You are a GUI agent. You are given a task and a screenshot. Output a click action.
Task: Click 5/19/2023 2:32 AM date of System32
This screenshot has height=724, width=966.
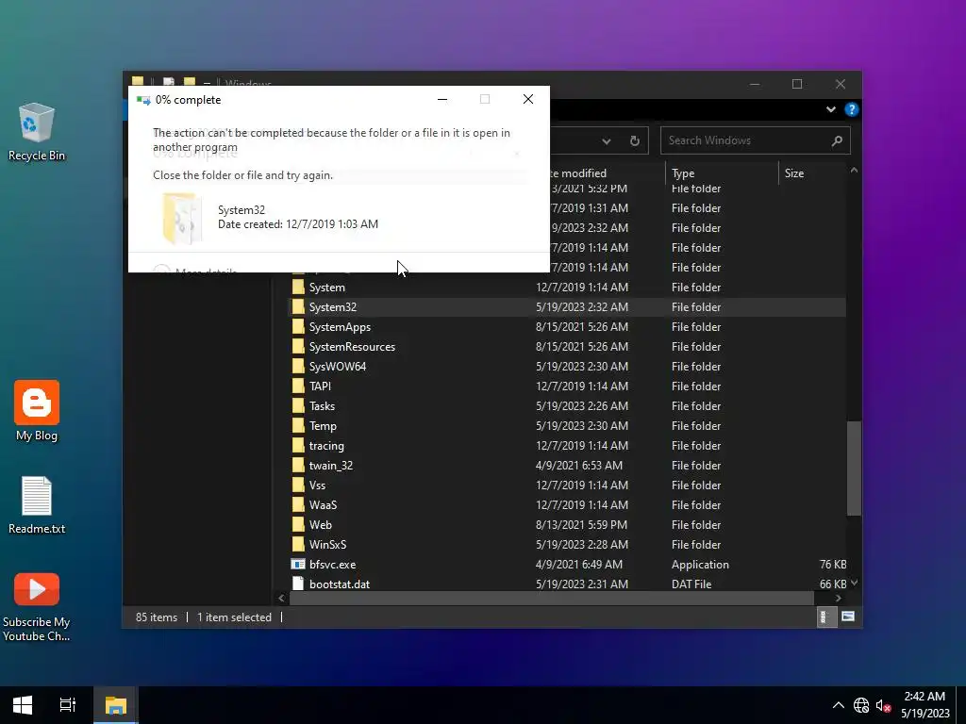point(581,307)
